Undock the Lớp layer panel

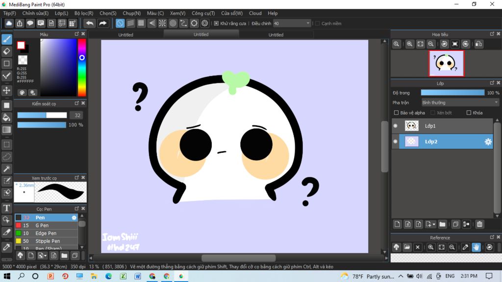click(x=492, y=83)
